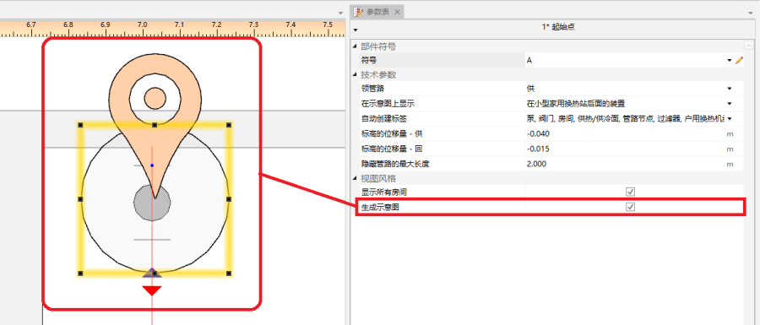This screenshot has height=325, width=760.
Task: Click the red triangle arrow below the circle
Action: (152, 290)
